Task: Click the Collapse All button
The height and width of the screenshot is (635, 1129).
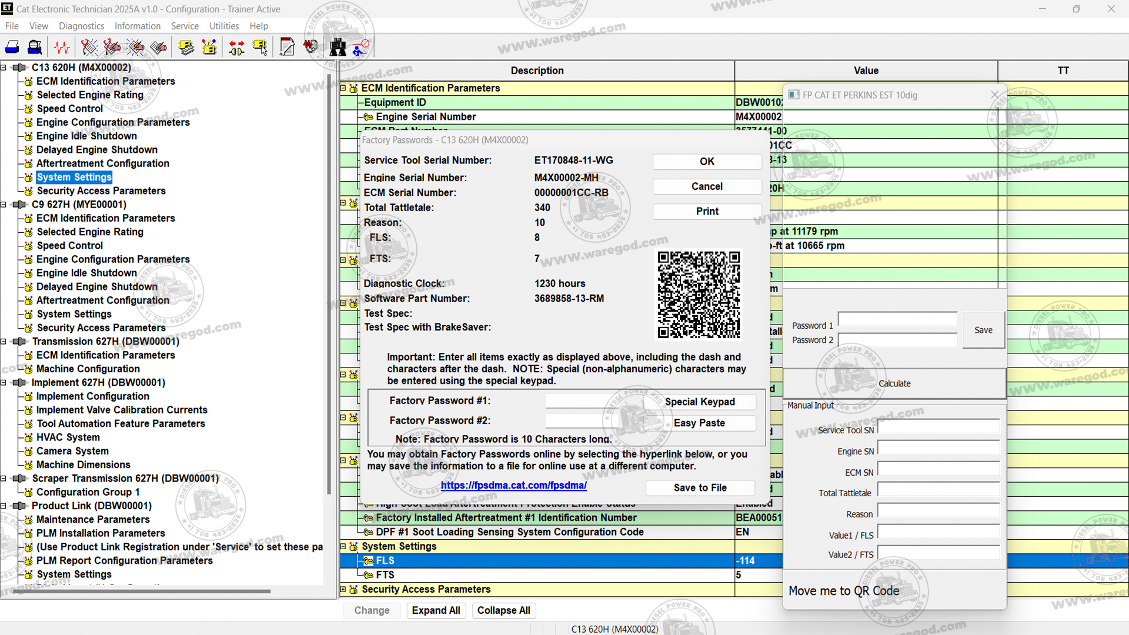Action: [x=503, y=610]
